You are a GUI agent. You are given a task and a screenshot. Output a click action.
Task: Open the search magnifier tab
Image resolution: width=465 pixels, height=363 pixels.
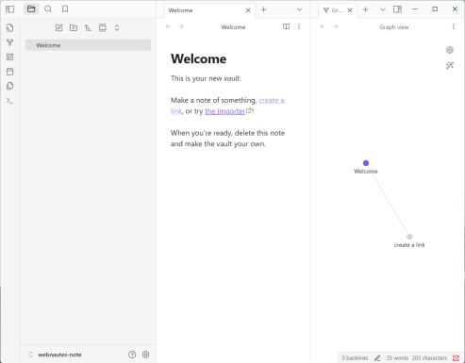pyautogui.click(x=48, y=9)
